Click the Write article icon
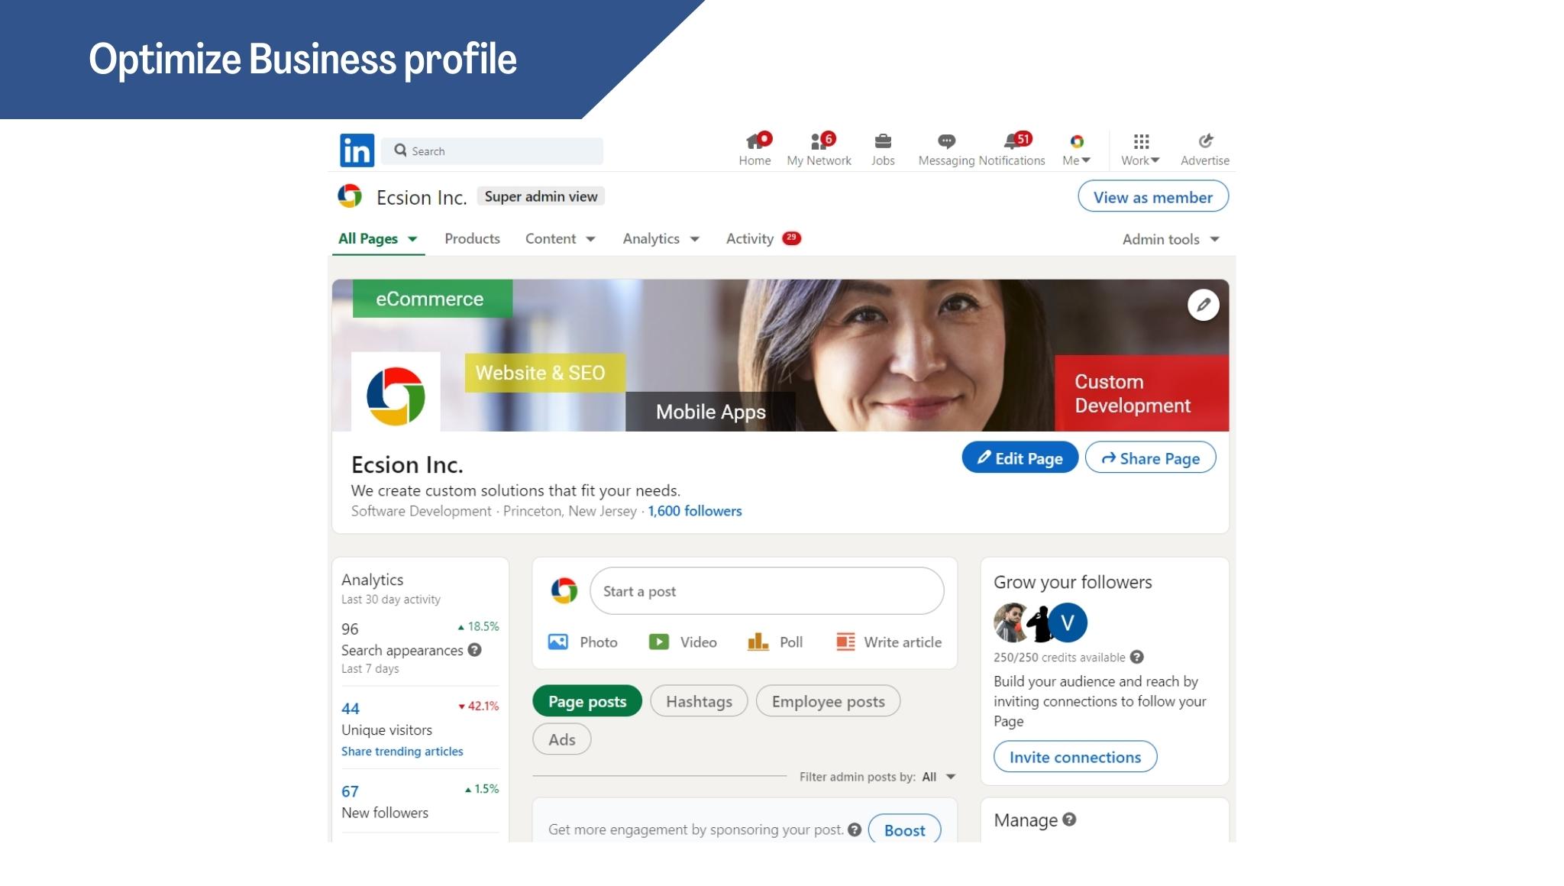The image size is (1564, 886). pyautogui.click(x=845, y=642)
